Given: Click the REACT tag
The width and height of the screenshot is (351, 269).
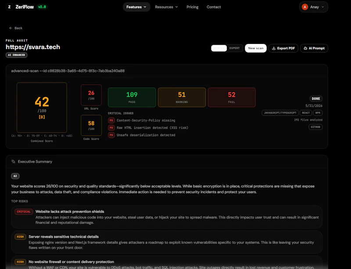Looking at the screenshot, I should click(306, 113).
